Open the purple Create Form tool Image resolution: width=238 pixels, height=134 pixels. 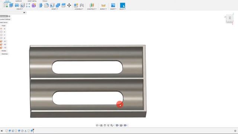(34, 5)
